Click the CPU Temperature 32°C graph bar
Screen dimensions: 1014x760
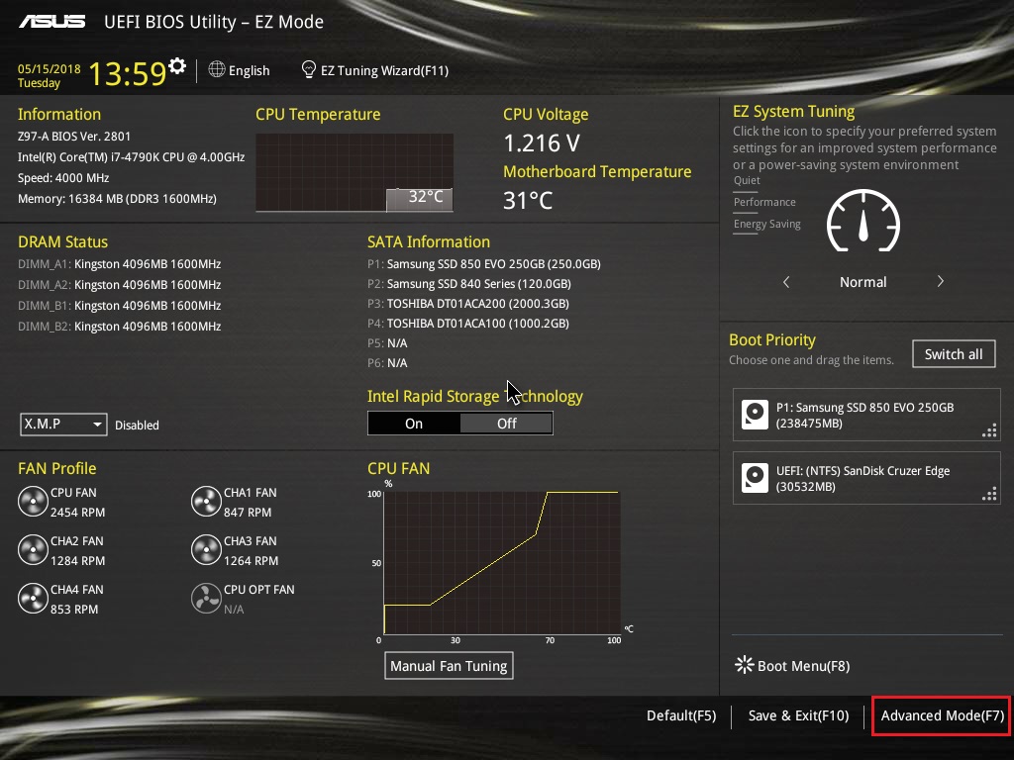click(x=420, y=199)
